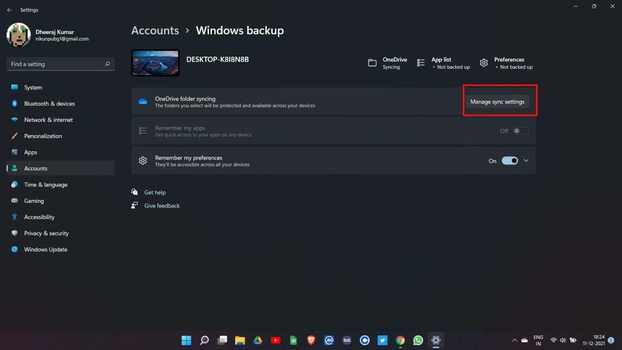
Task: Open the ENG IN language selector
Action: point(538,340)
